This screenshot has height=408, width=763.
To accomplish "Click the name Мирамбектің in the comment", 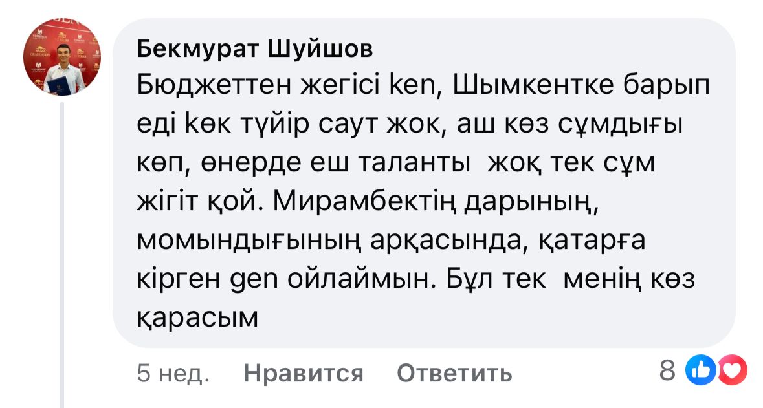I will [x=364, y=202].
